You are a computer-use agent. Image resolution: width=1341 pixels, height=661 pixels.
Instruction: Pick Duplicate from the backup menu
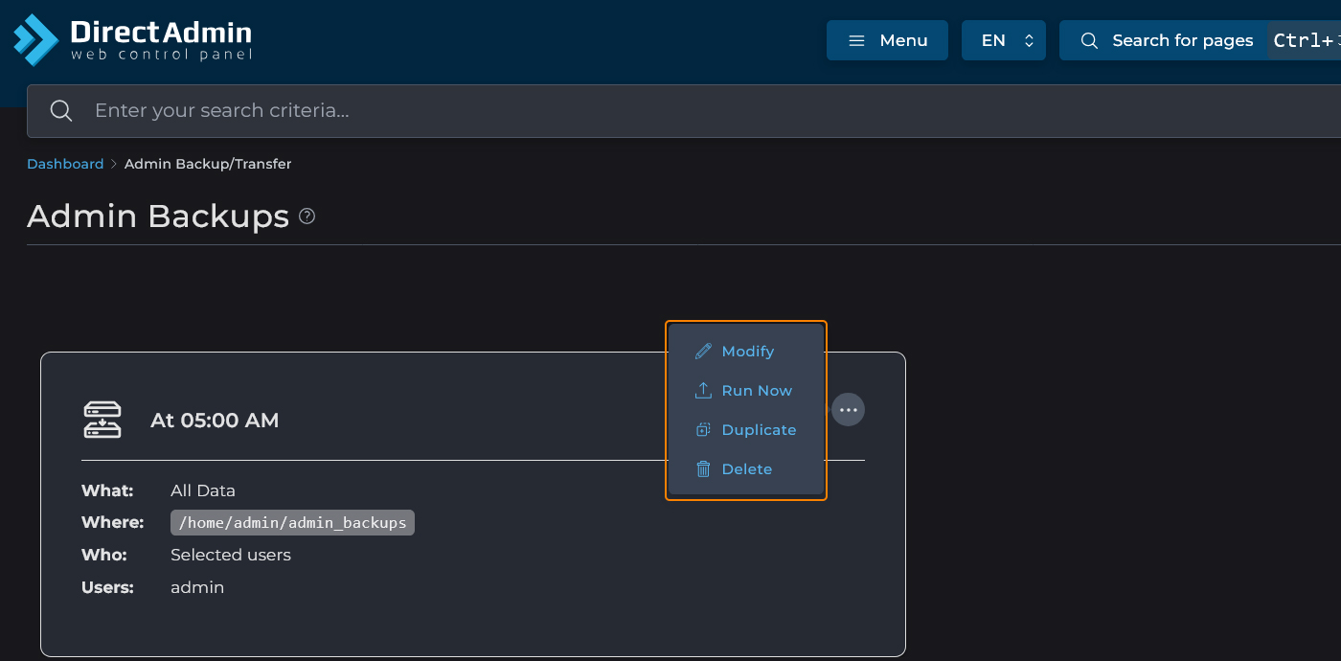coord(758,430)
